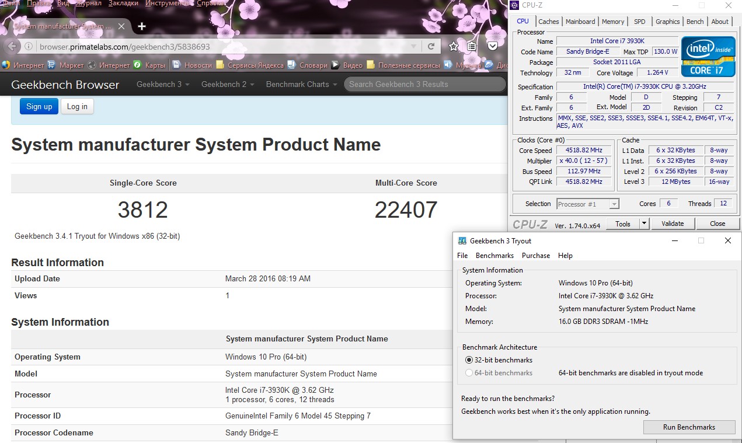Expand the Geekbench 3 navigation dropdown
Viewport: 742px width, 443px height.
point(163,85)
